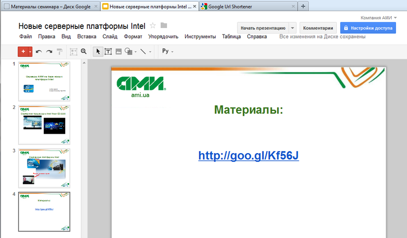407x238 pixels.
Task: Open the Упорядочить menu
Action: point(163,37)
